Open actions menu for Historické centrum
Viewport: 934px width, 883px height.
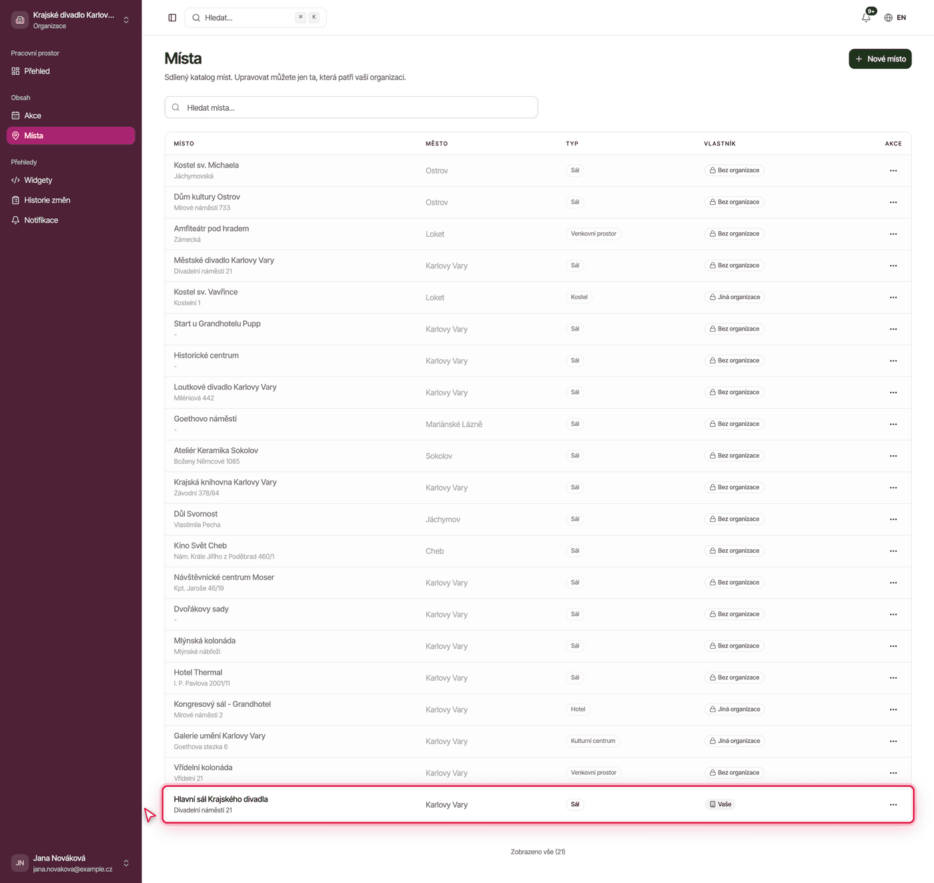pyautogui.click(x=893, y=361)
